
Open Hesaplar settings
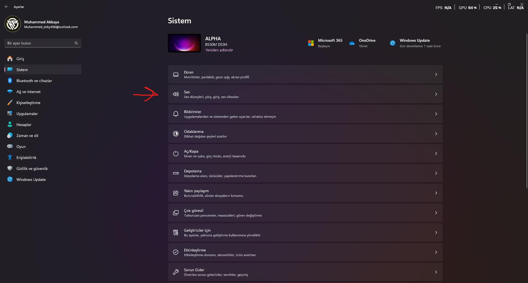43,124
